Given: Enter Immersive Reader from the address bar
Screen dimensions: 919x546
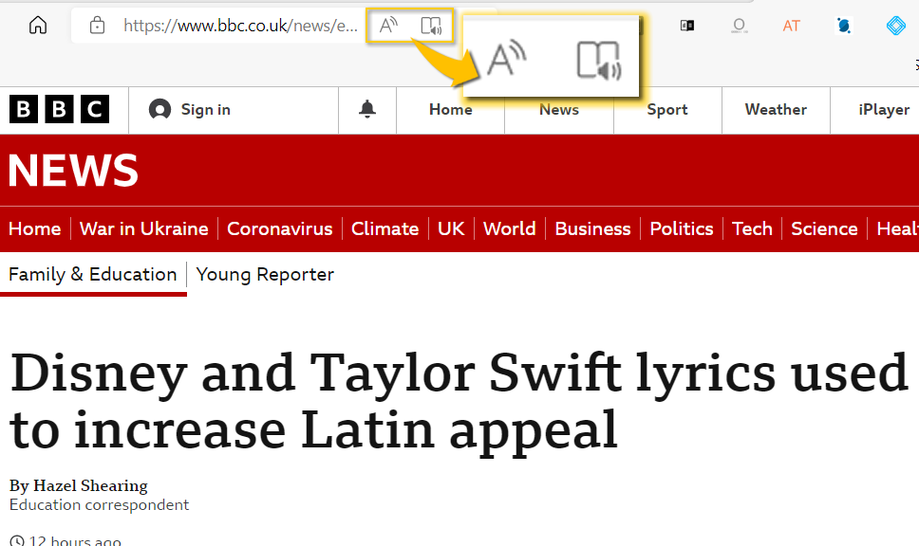Looking at the screenshot, I should [431, 26].
